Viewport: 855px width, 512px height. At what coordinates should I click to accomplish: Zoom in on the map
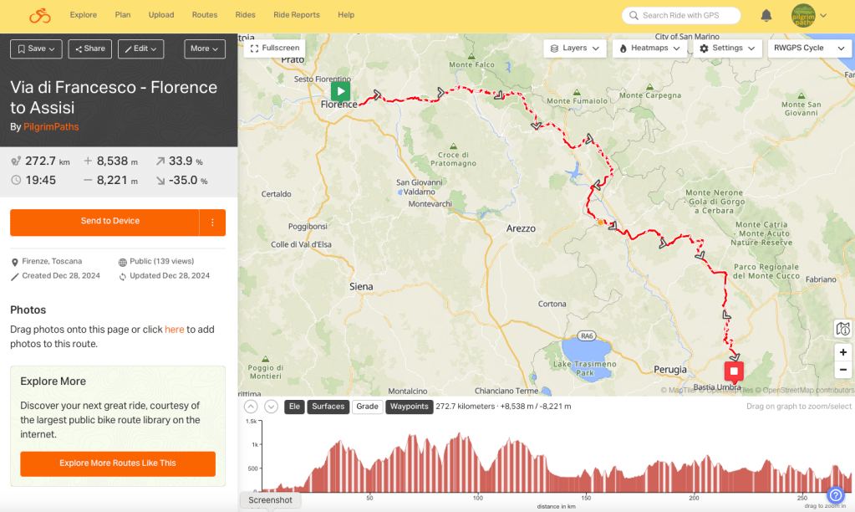pos(842,352)
